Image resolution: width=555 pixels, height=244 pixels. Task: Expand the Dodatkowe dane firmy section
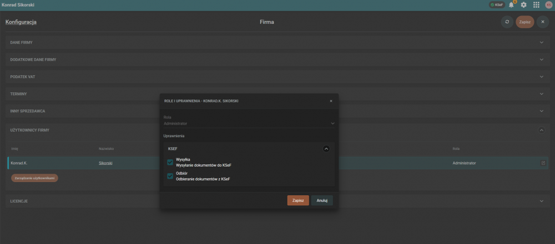click(277, 60)
